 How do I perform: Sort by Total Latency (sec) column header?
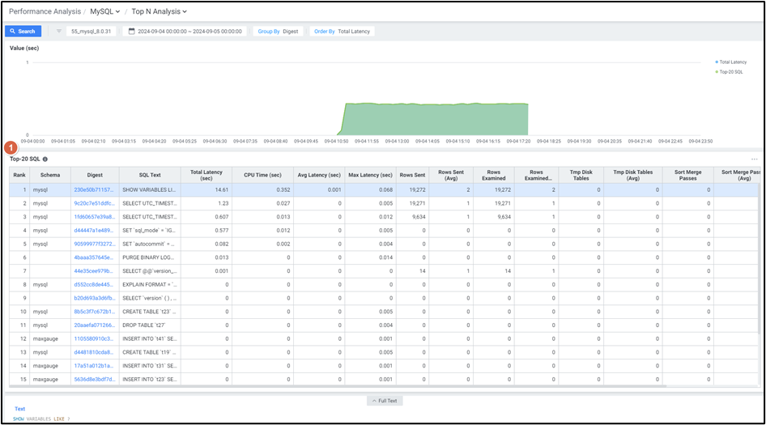click(206, 175)
